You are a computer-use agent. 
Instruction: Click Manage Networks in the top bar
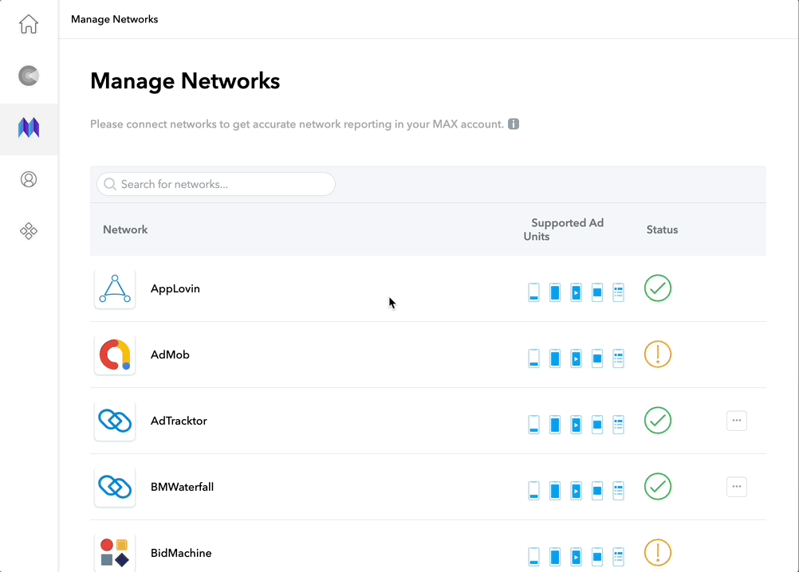click(x=114, y=19)
